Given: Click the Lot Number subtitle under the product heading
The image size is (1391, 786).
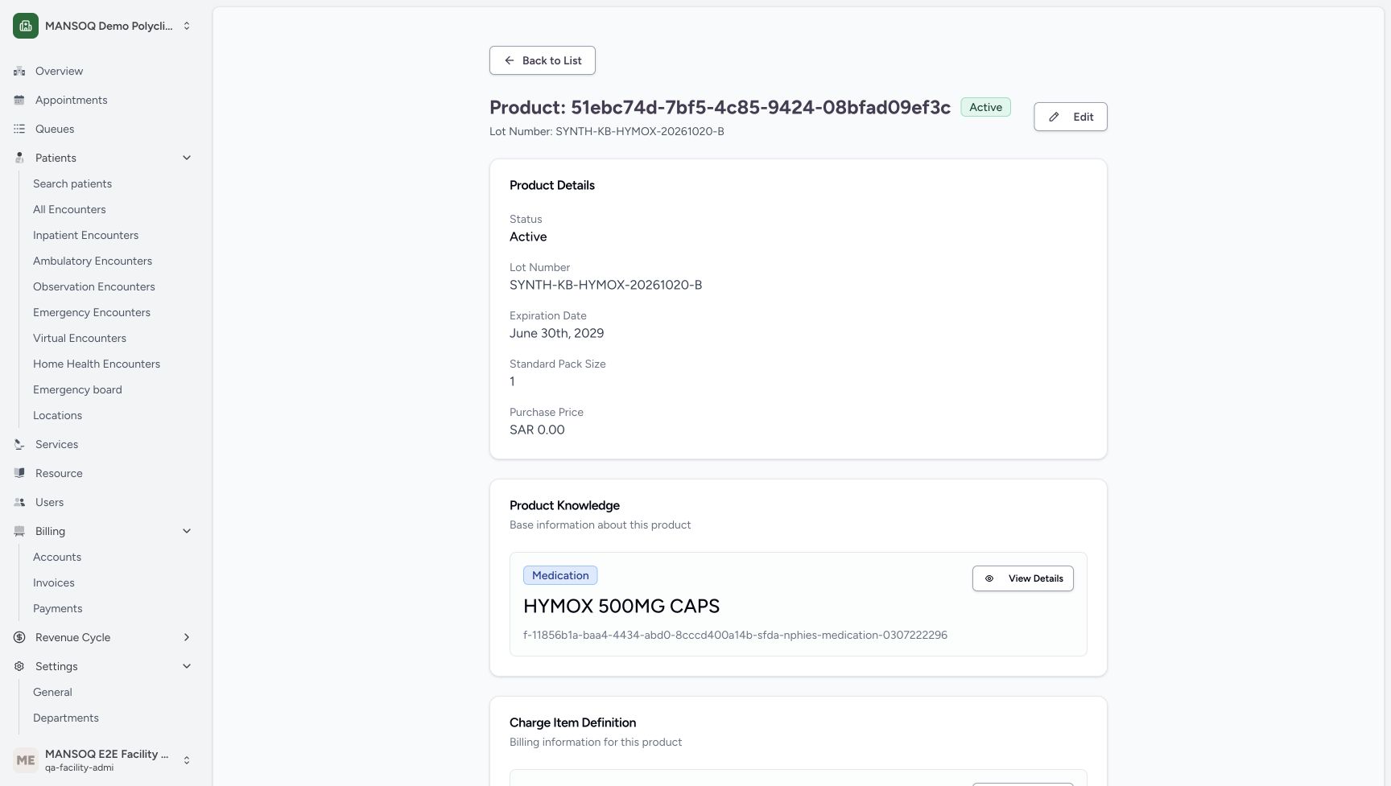Looking at the screenshot, I should tap(607, 131).
